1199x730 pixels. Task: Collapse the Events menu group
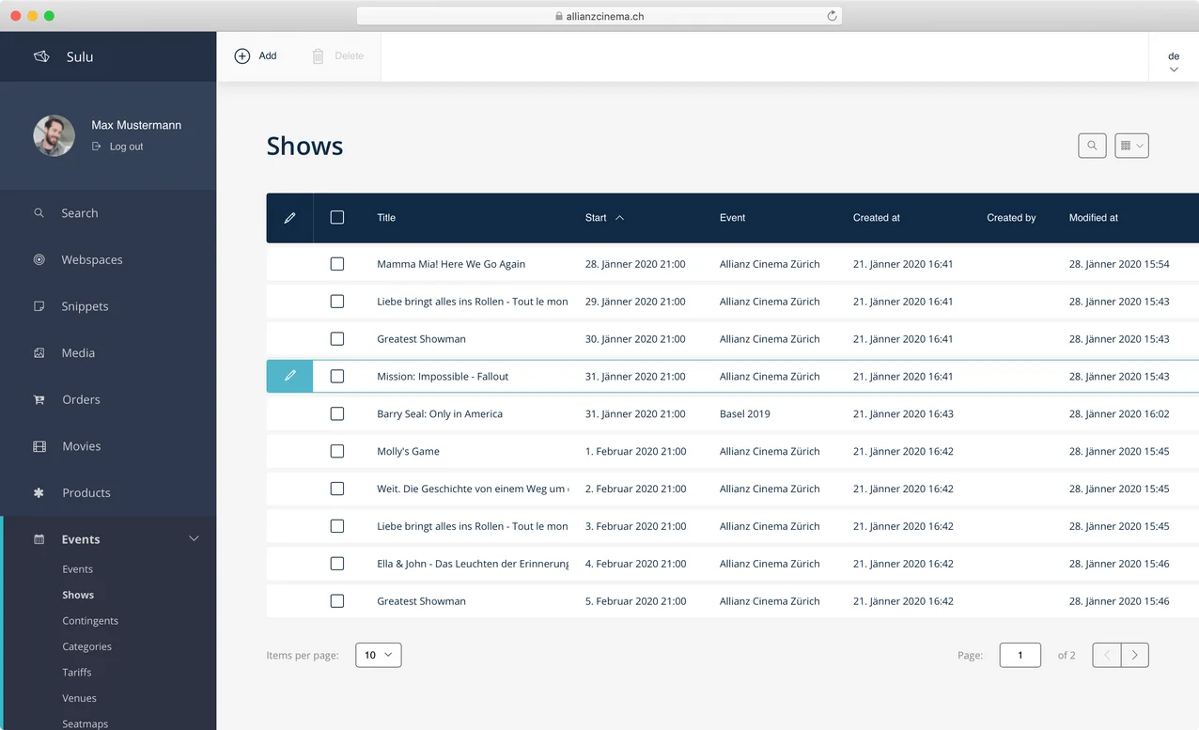click(194, 538)
